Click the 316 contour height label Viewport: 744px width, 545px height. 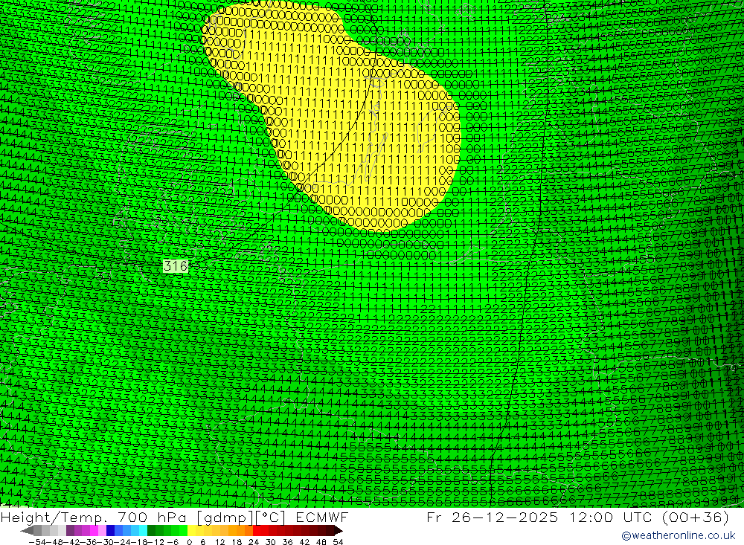176,266
